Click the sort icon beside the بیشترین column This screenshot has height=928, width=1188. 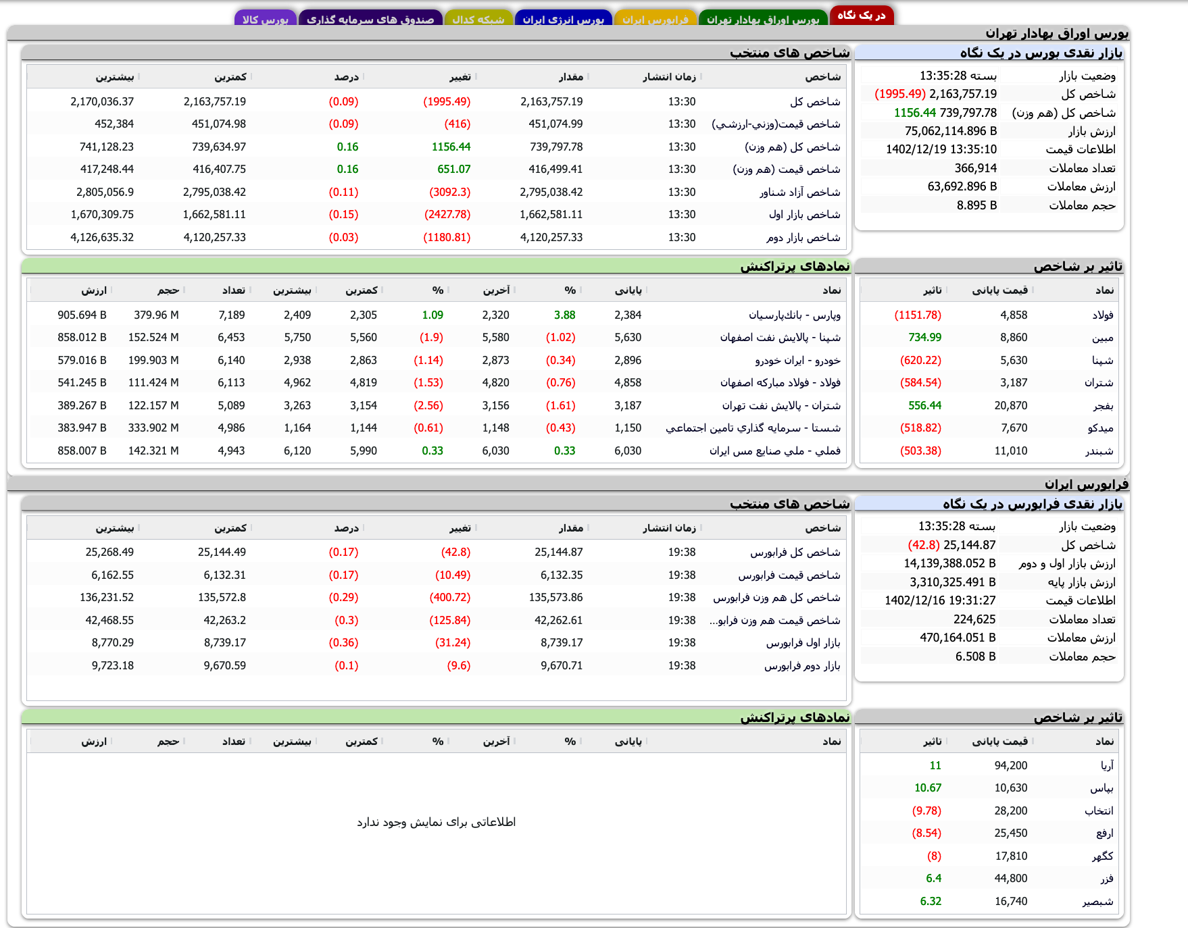coord(317,290)
